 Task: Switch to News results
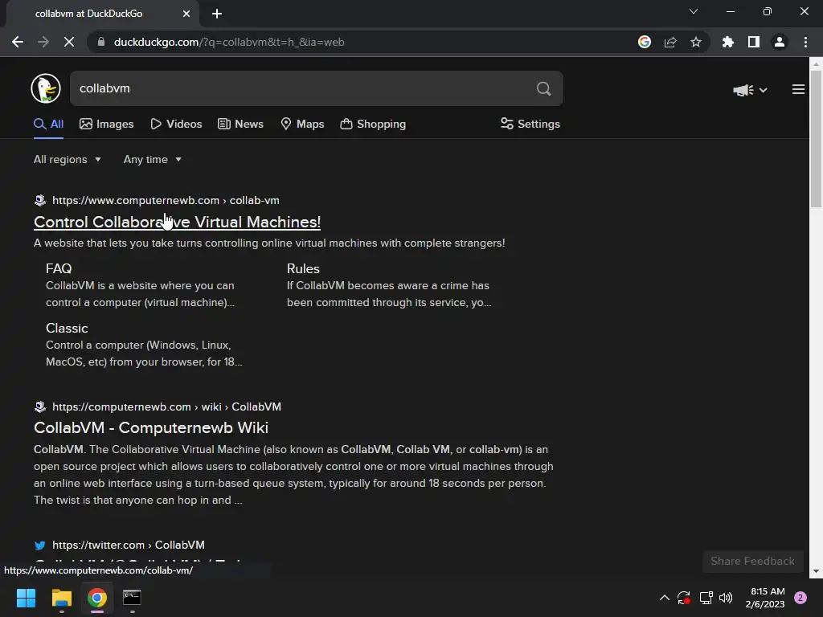[x=241, y=125]
